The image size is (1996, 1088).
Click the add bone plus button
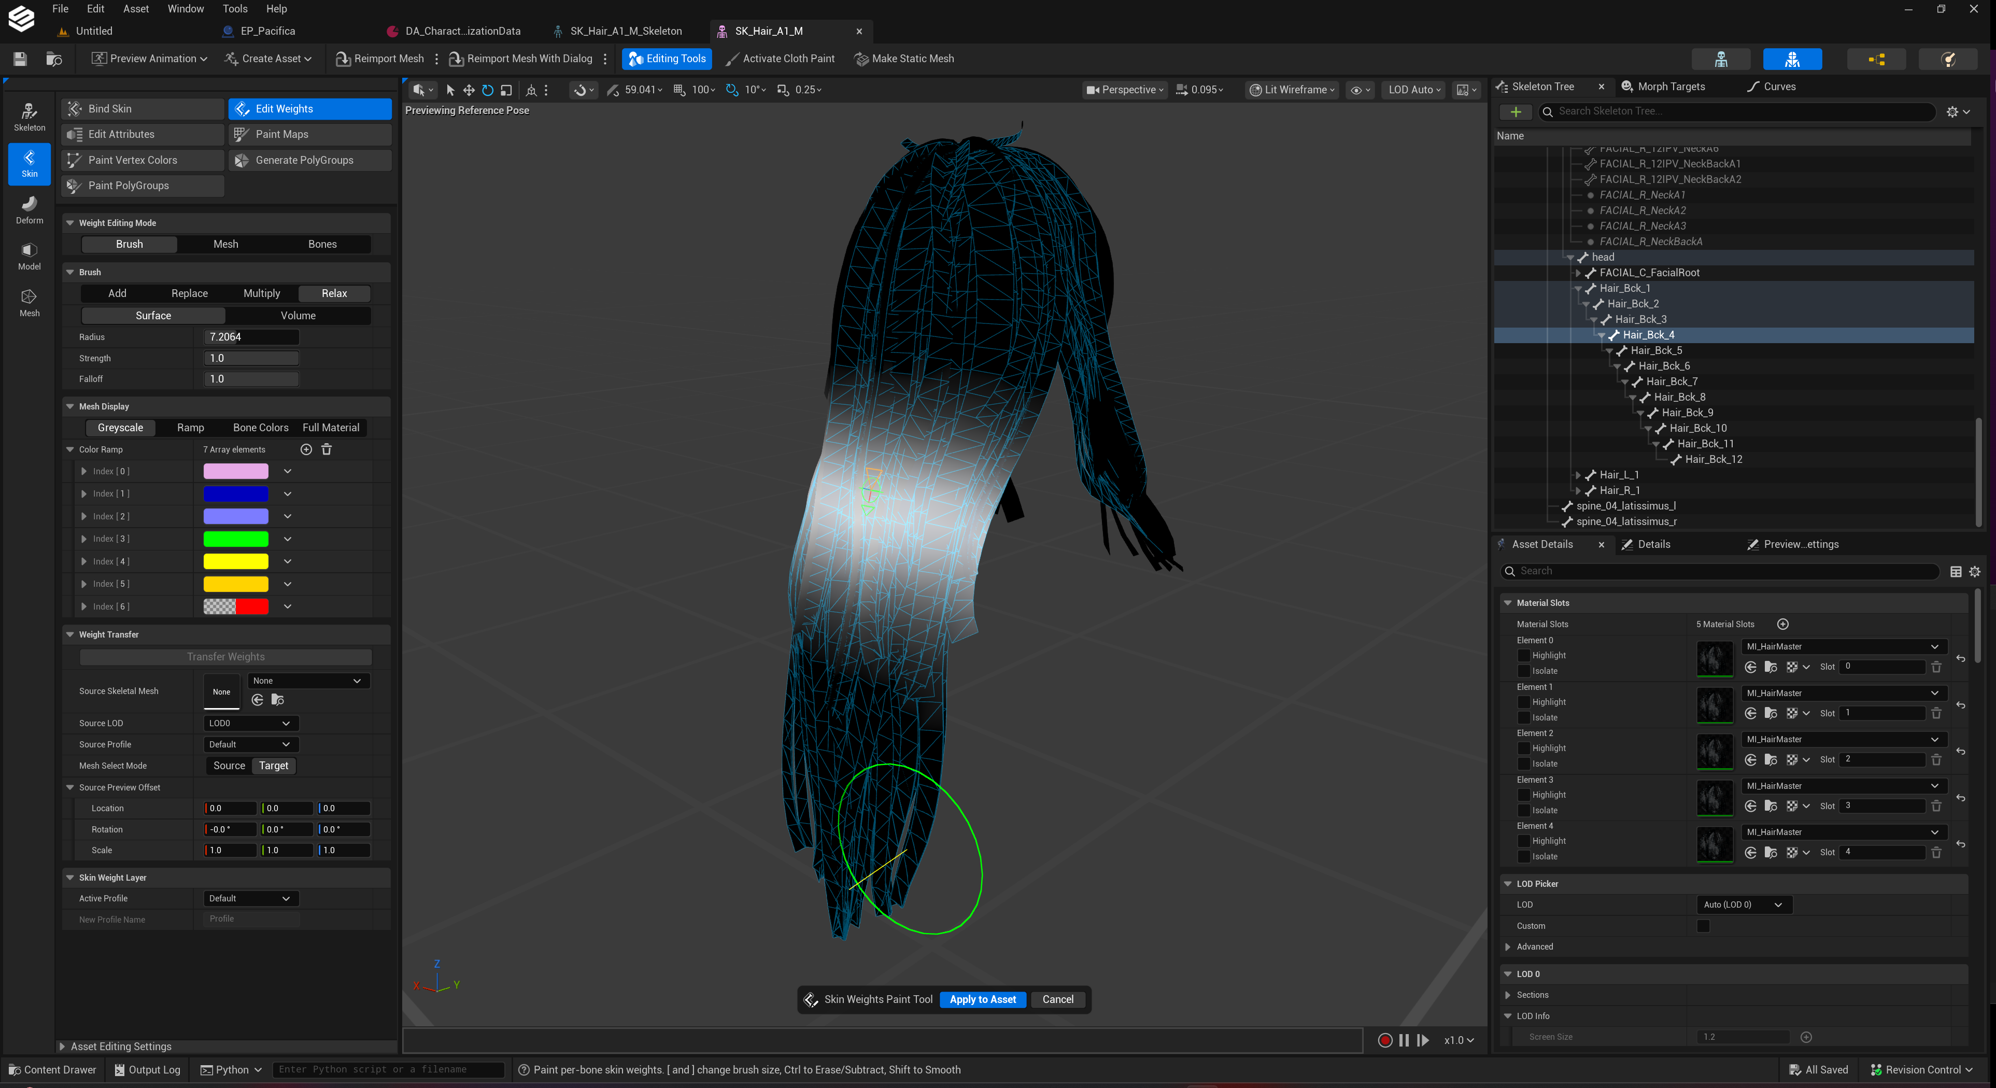(x=1516, y=111)
